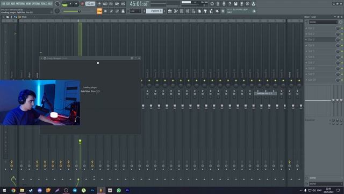Image resolution: width=344 pixels, height=194 pixels.
Task: Open the Windows Start menu
Action: point(4,190)
